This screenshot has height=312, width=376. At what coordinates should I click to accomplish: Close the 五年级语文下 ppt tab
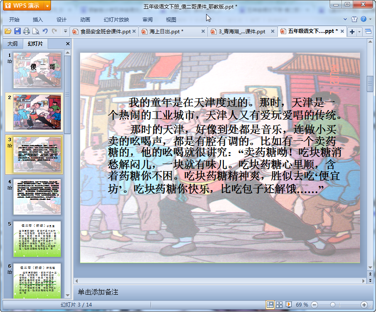[x=342, y=31]
